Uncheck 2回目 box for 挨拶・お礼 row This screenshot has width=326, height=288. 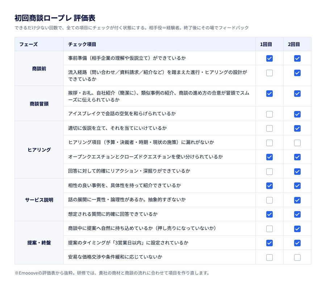(297, 94)
